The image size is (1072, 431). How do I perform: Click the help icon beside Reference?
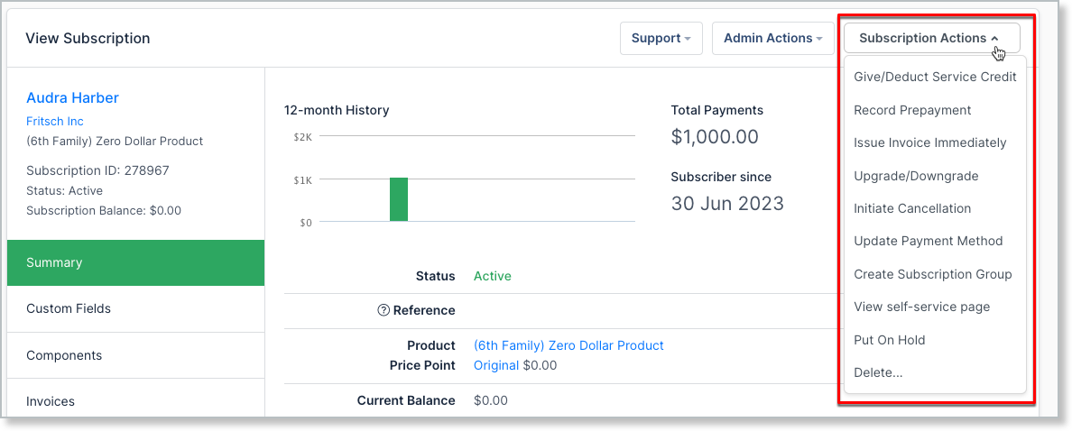pos(384,310)
